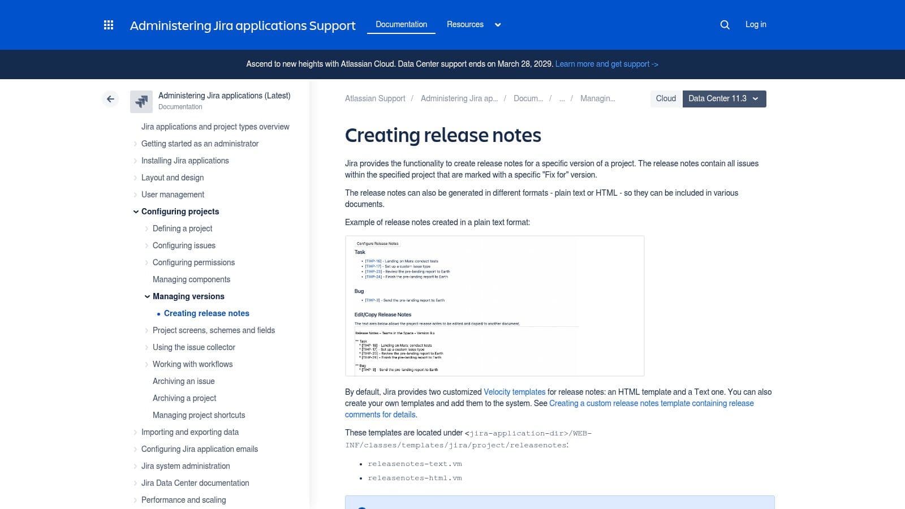Image resolution: width=905 pixels, height=509 pixels.
Task: Open the Resources dropdown menu
Action: [x=474, y=24]
